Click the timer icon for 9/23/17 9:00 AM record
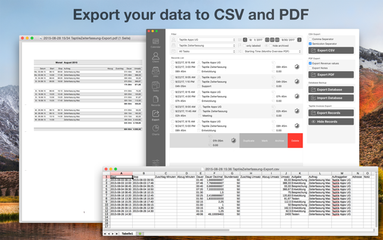Viewport: 383px width, 240px height. tap(297, 111)
